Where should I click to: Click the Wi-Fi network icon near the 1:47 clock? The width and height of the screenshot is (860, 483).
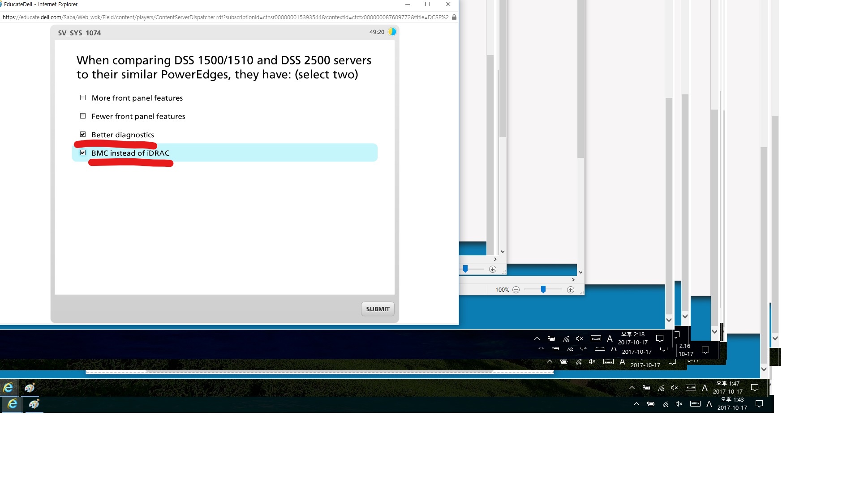661,388
